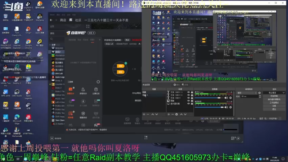Move the selected OBS source up

(181, 114)
